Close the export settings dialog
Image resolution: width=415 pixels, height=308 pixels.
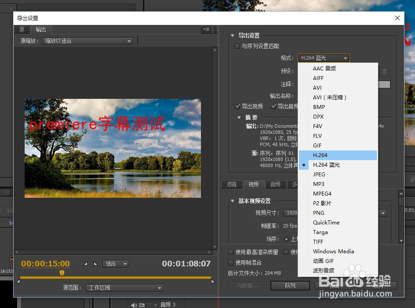point(397,18)
